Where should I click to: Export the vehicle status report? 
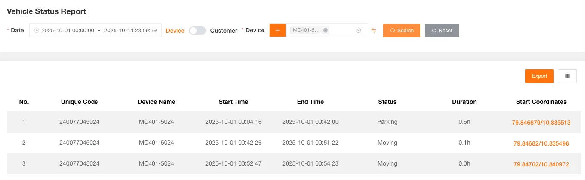coord(539,76)
